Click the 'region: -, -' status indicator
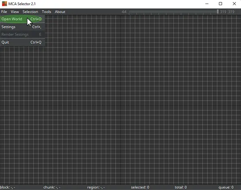This screenshot has width=241, height=190. coord(96,187)
